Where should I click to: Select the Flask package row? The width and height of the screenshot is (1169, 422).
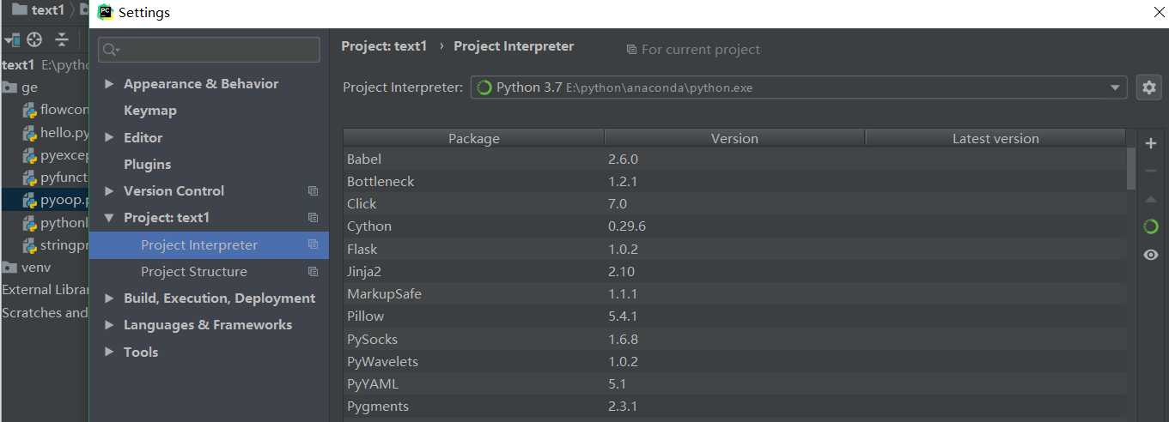click(x=734, y=249)
